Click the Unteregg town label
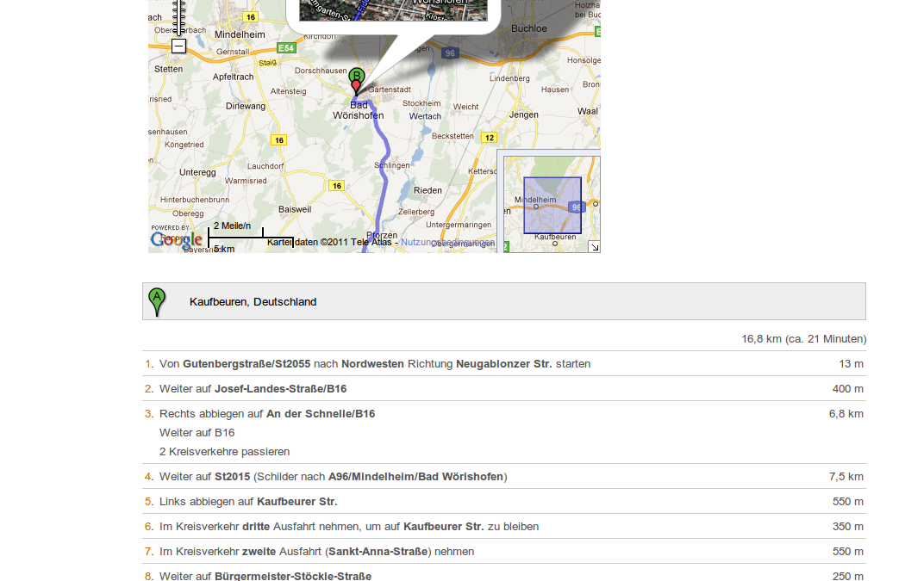Viewport: 905px width, 581px height. pyautogui.click(x=197, y=172)
